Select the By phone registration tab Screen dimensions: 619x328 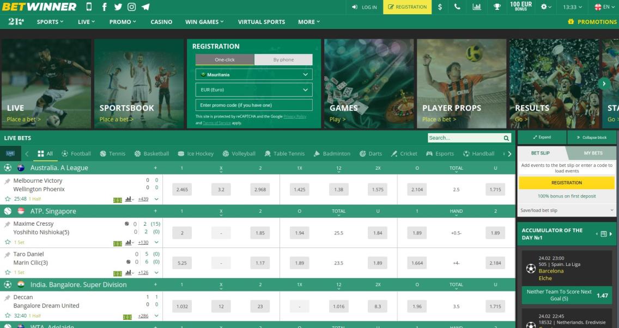click(x=283, y=59)
